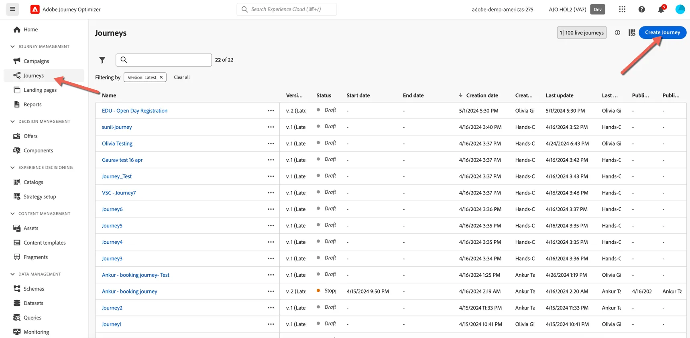Open more actions for Ankur - booking journey
The height and width of the screenshot is (338, 690).
coord(271,291)
